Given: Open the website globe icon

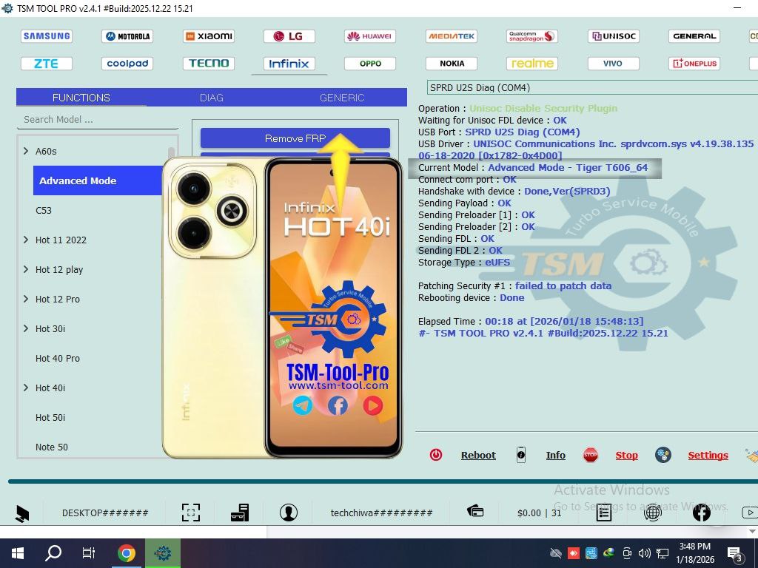Looking at the screenshot, I should click(x=653, y=513).
